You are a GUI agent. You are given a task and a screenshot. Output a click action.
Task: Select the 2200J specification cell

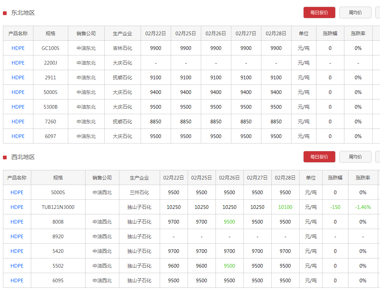pyautogui.click(x=50, y=63)
